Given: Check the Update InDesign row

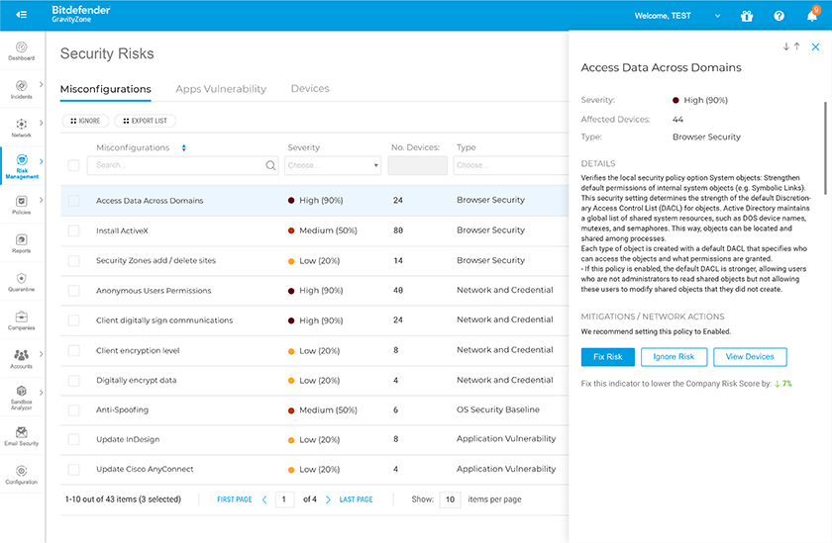Looking at the screenshot, I should click(x=73, y=440).
